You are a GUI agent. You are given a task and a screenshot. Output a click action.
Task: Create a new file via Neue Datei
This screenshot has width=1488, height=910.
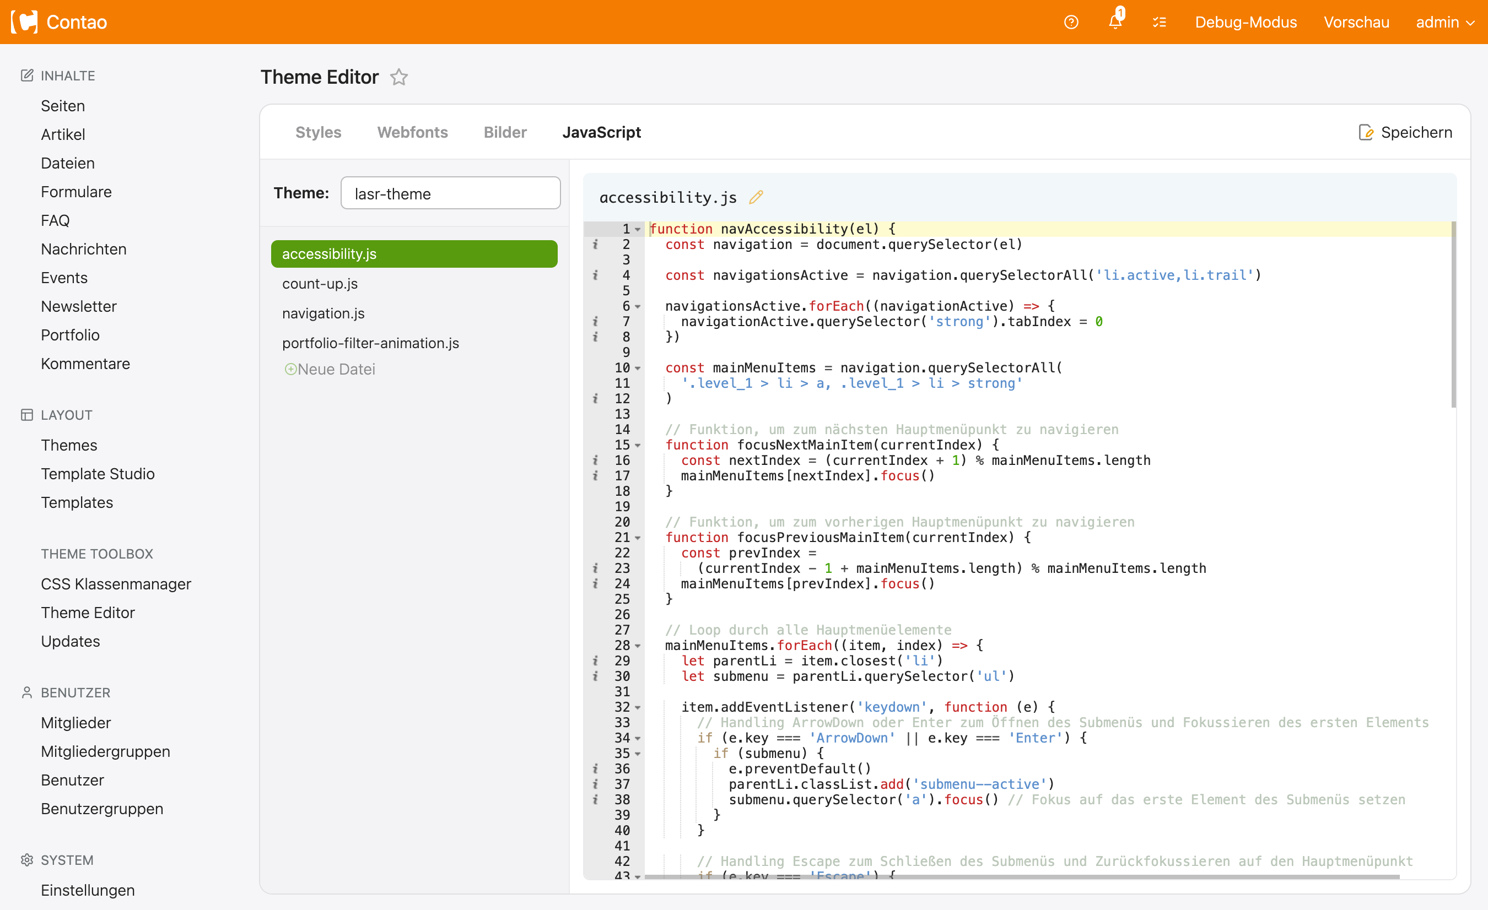click(x=330, y=369)
